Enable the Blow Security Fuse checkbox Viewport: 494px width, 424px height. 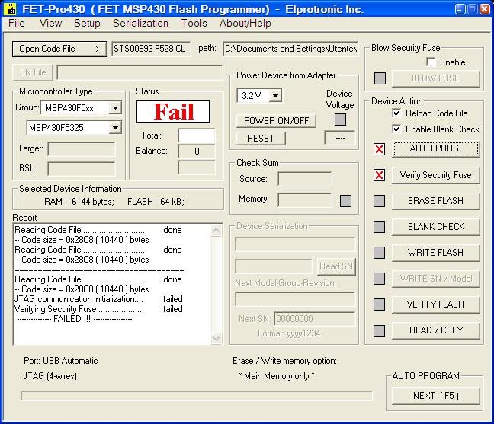click(x=431, y=62)
